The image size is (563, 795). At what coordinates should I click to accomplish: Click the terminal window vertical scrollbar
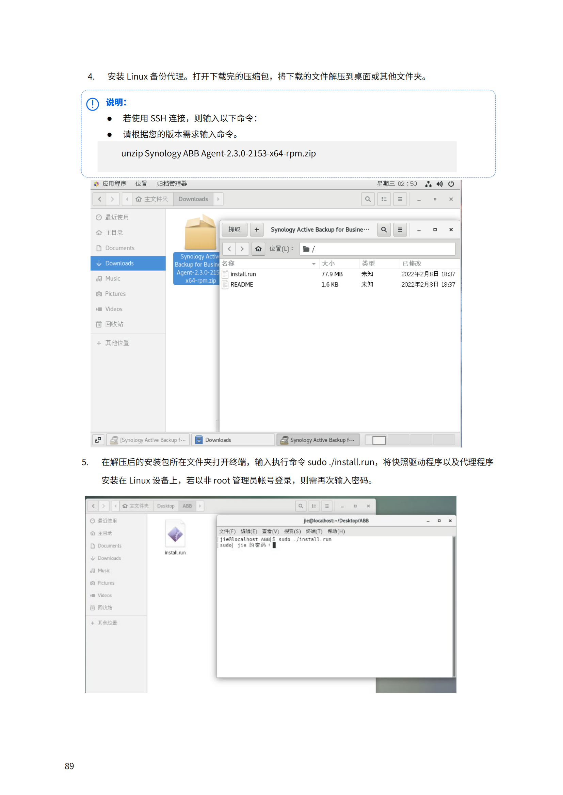[x=454, y=606]
